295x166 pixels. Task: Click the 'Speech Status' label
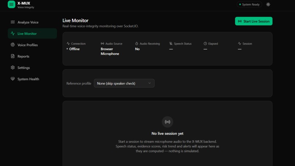click(183, 44)
